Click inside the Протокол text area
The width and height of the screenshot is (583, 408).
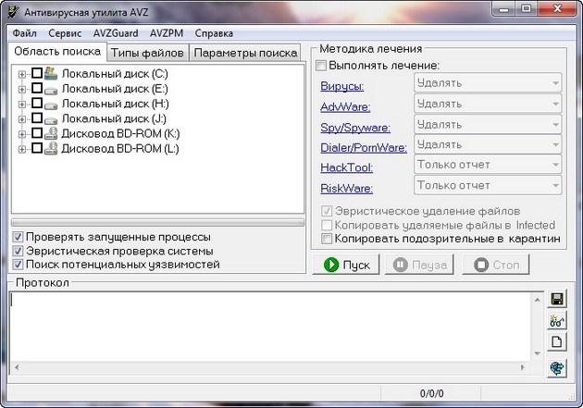pos(271,327)
